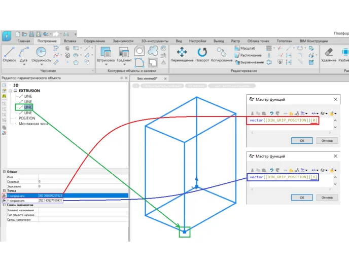349x272 pixels.
Task: Close the parametric object editor panel
Action: point(126,78)
